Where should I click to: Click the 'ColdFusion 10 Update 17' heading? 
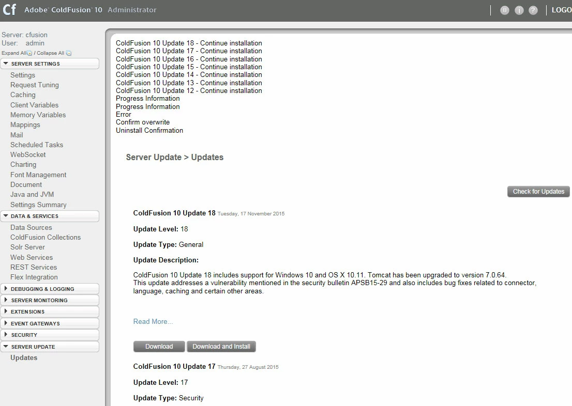(174, 366)
